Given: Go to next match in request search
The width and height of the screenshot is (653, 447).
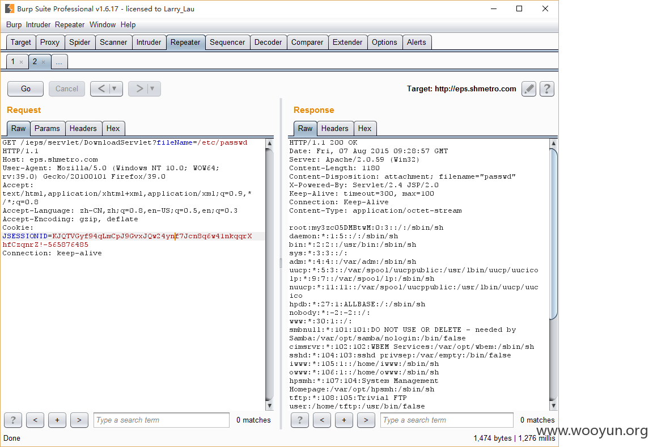Looking at the screenshot, I should tap(79, 420).
